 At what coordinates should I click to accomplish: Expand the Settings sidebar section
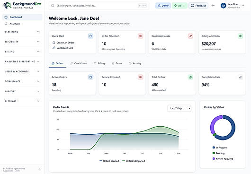tap(22, 101)
